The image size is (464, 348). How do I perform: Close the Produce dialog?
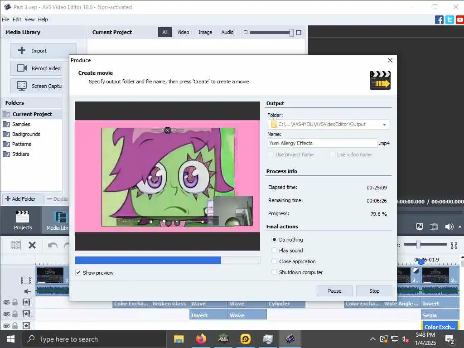point(390,60)
